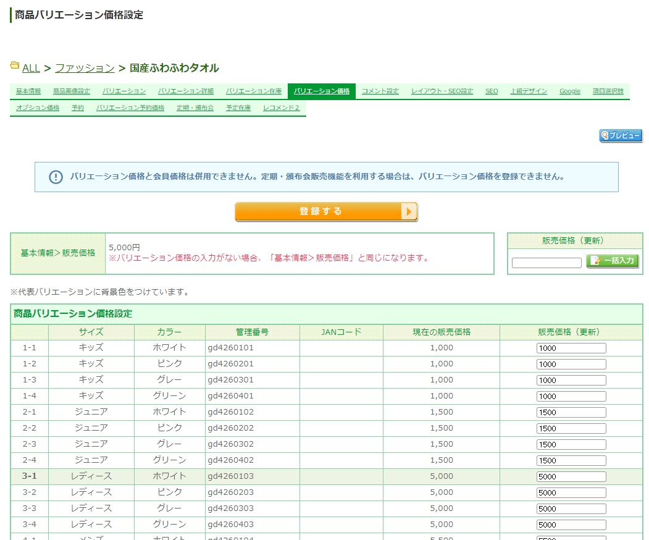The width and height of the screenshot is (649, 540).
Task: Click the 国産ふわふわタオル product name
Action: point(174,68)
